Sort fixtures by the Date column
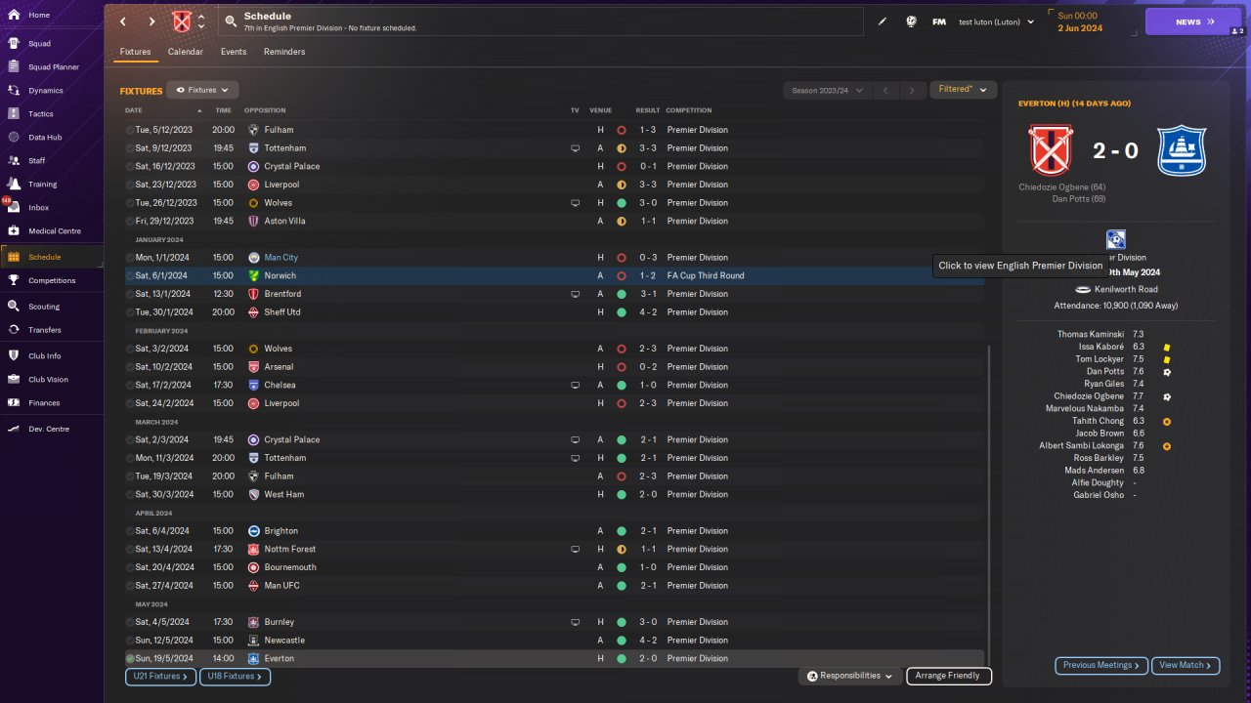1251x703 pixels. pyautogui.click(x=134, y=110)
